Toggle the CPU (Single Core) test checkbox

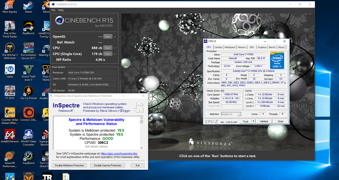(x=115, y=54)
